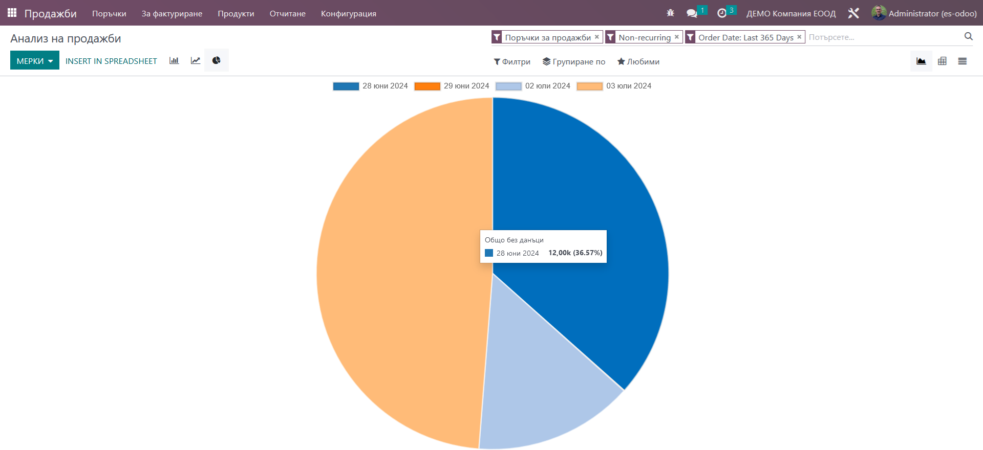Remove the Order Date: Last 365 Days filter
983x450 pixels.
pos(799,37)
